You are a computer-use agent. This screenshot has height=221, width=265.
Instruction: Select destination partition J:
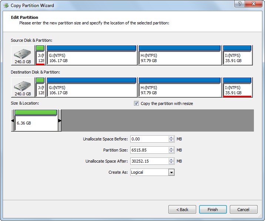tap(40, 87)
